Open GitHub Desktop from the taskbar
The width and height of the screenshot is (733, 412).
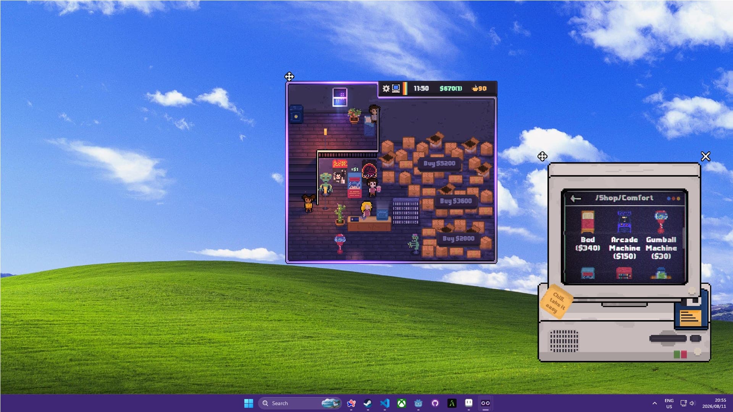[x=435, y=403]
